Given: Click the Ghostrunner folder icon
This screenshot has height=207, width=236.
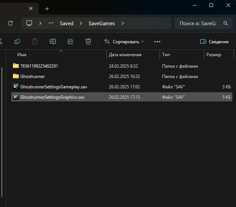Looking at the screenshot, I should (x=16, y=76).
